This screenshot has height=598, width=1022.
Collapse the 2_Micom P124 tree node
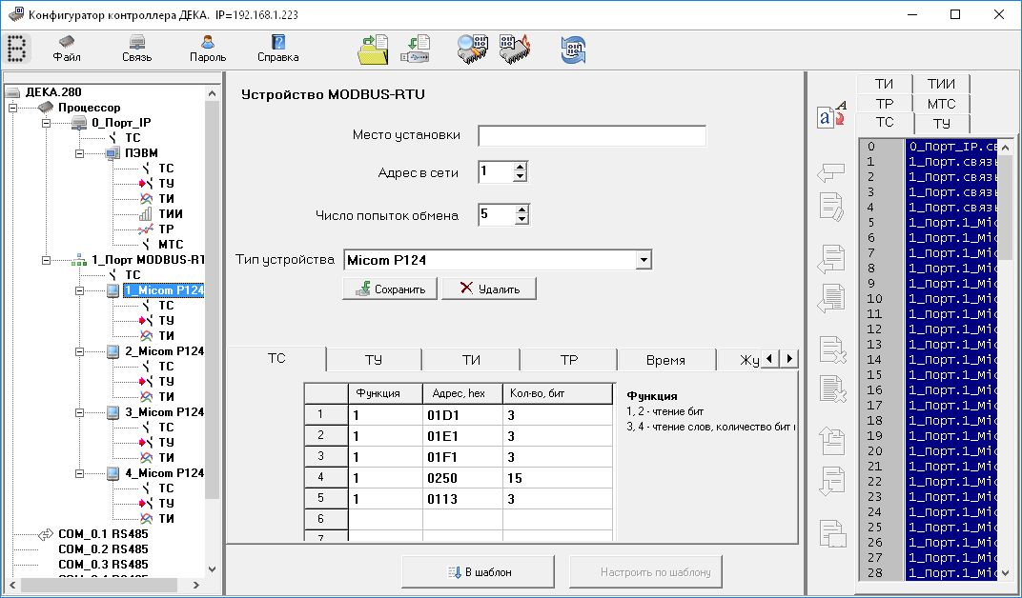point(81,351)
